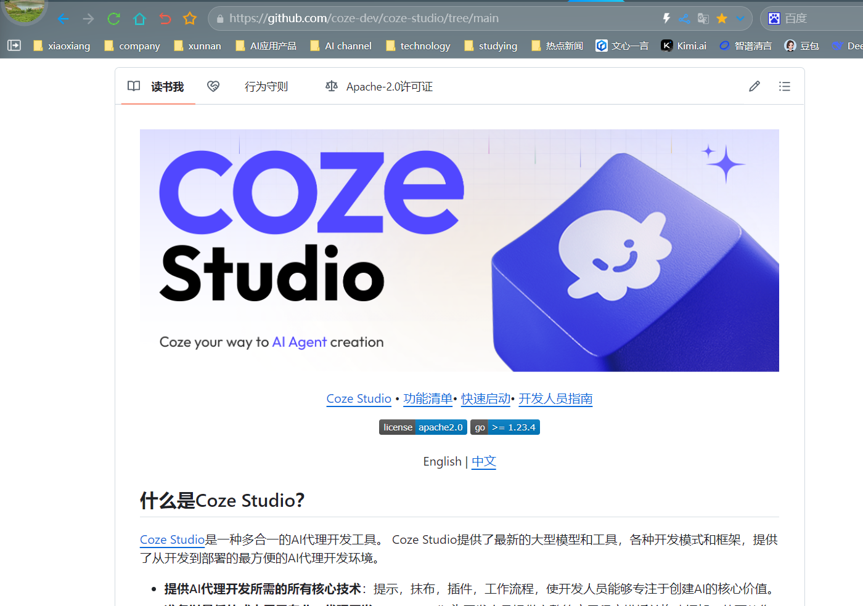863x606 pixels.
Task: Click the book icon on the 读书我 tab
Action: point(133,86)
